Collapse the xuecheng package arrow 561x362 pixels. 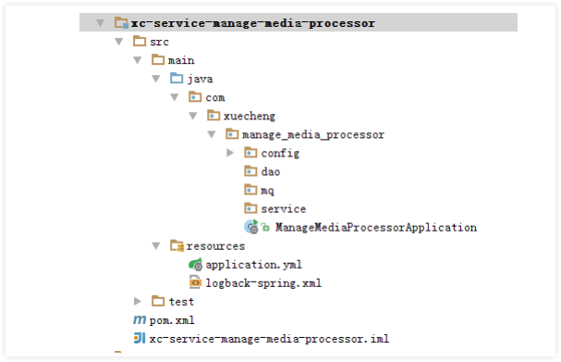click(x=193, y=116)
